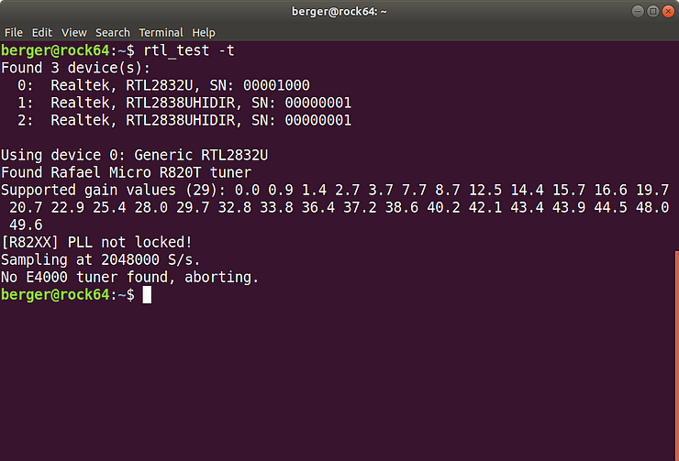Open the Edit menu
The image size is (679, 461).
tap(42, 32)
